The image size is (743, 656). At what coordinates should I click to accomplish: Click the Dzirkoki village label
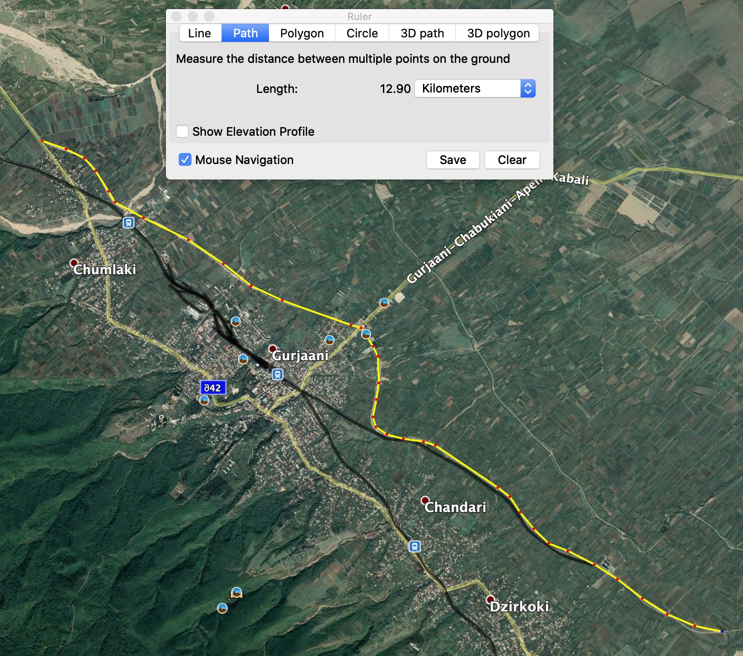click(x=519, y=606)
